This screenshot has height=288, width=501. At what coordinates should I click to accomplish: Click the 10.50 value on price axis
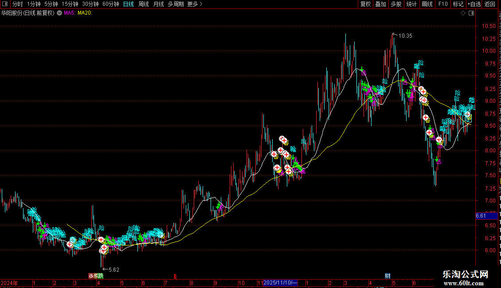pyautogui.click(x=489, y=26)
